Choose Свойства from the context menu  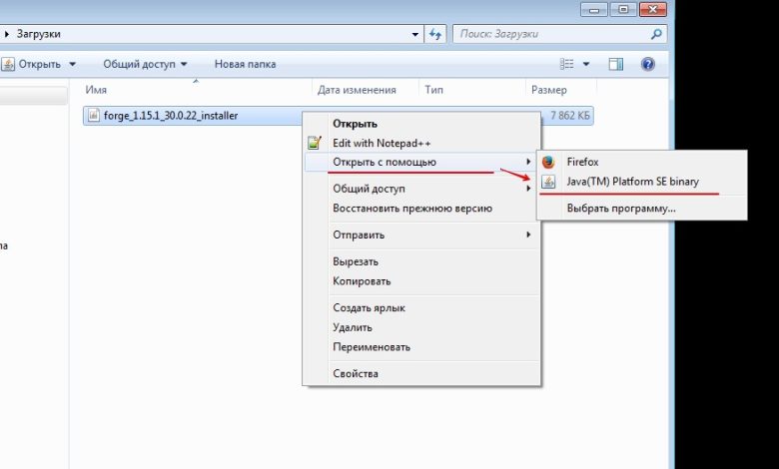(356, 374)
